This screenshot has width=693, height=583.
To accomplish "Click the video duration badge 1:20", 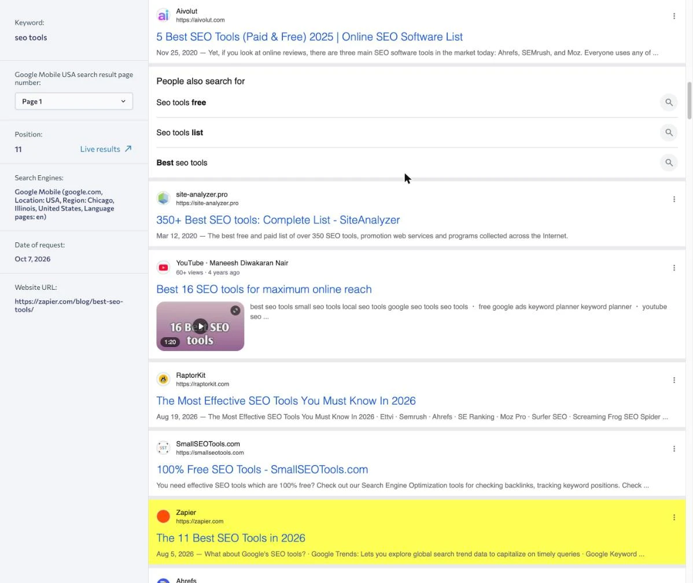I will pyautogui.click(x=170, y=342).
